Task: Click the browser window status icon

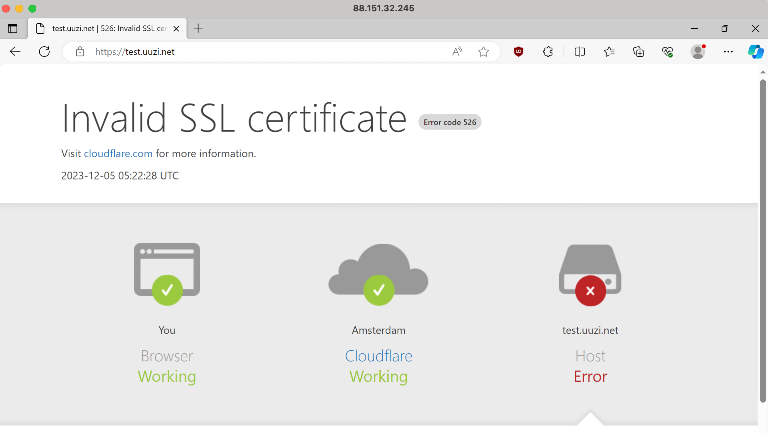Action: click(x=167, y=274)
